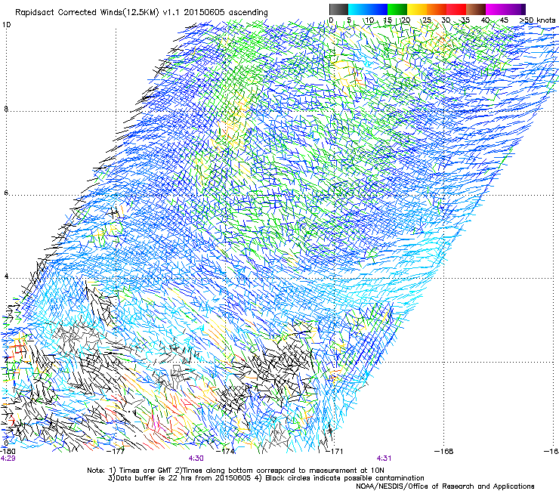Click the latitude "10" axis label at top left
559x491 pixels.
point(6,25)
